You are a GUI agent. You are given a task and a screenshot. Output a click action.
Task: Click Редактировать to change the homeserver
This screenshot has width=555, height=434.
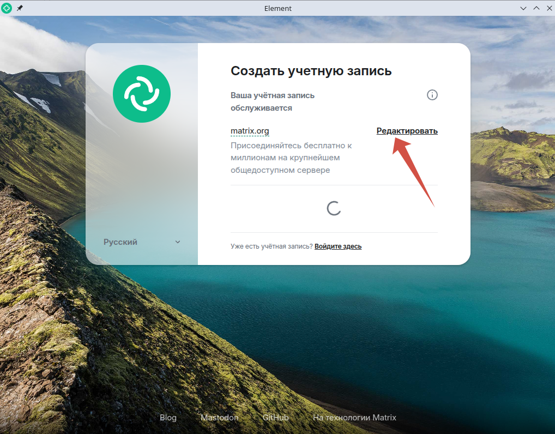click(407, 131)
